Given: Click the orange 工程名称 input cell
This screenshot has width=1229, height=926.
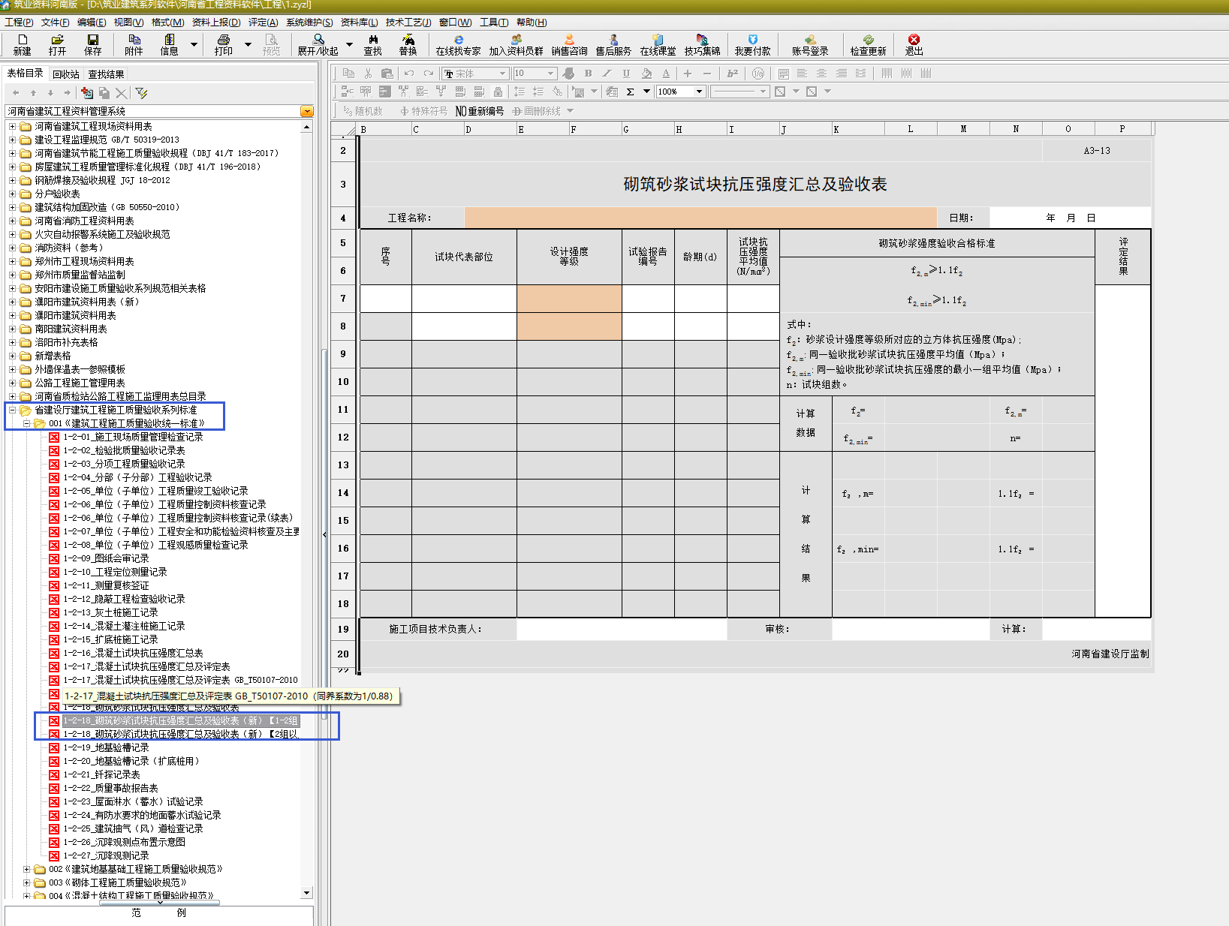Looking at the screenshot, I should 700,218.
